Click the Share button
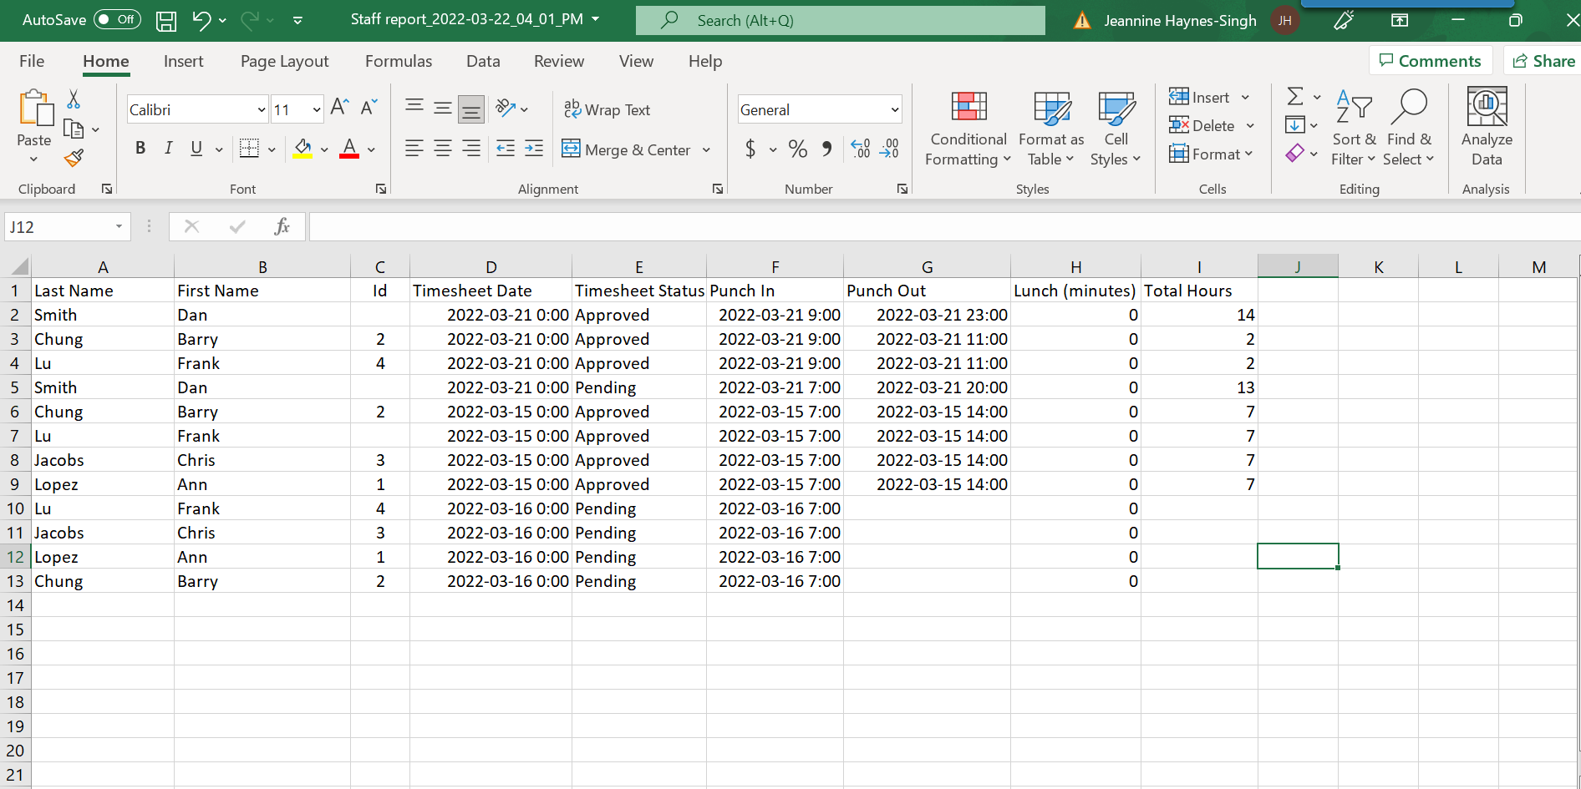The width and height of the screenshot is (1581, 789). click(1543, 61)
